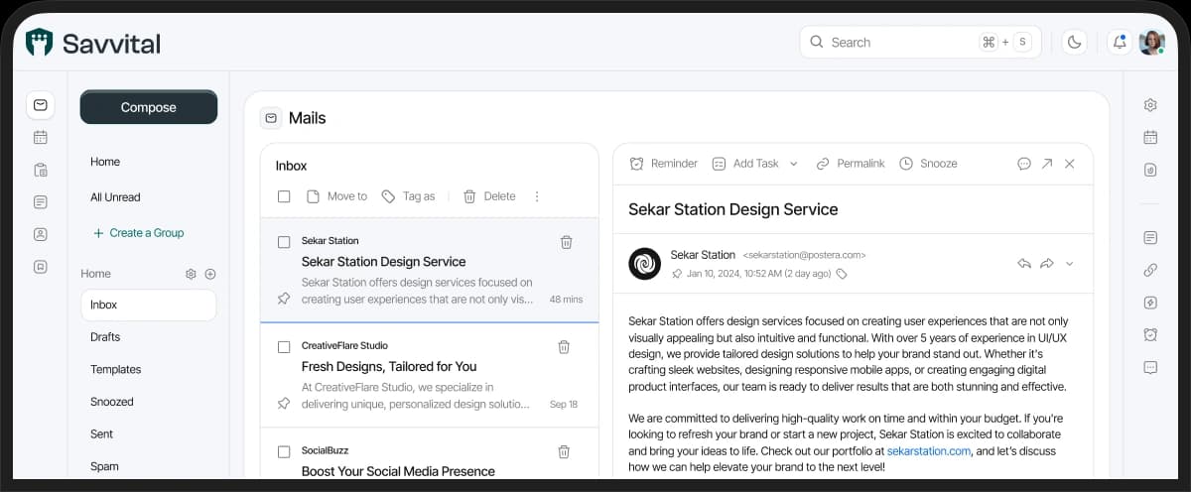
Task: Open the Drafts folder
Action: (x=105, y=337)
